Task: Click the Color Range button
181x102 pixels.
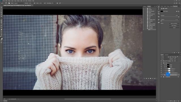Action: click(x=174, y=26)
